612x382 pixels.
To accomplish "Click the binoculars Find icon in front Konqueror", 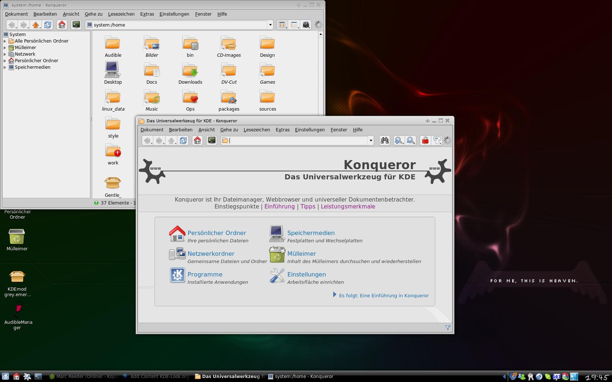I will click(384, 140).
